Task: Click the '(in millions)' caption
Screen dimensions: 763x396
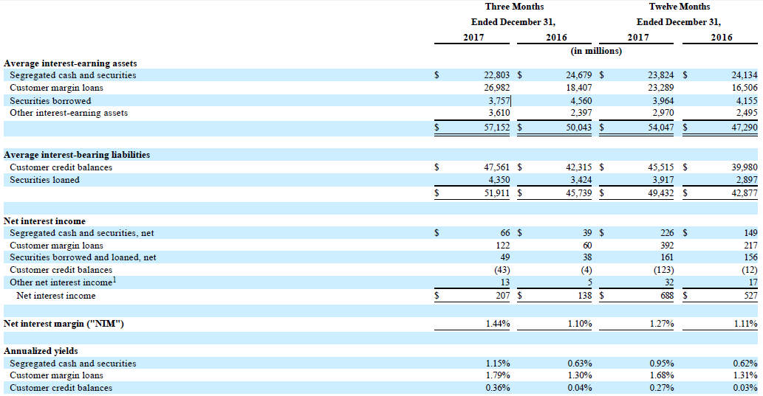Action: tap(596, 51)
